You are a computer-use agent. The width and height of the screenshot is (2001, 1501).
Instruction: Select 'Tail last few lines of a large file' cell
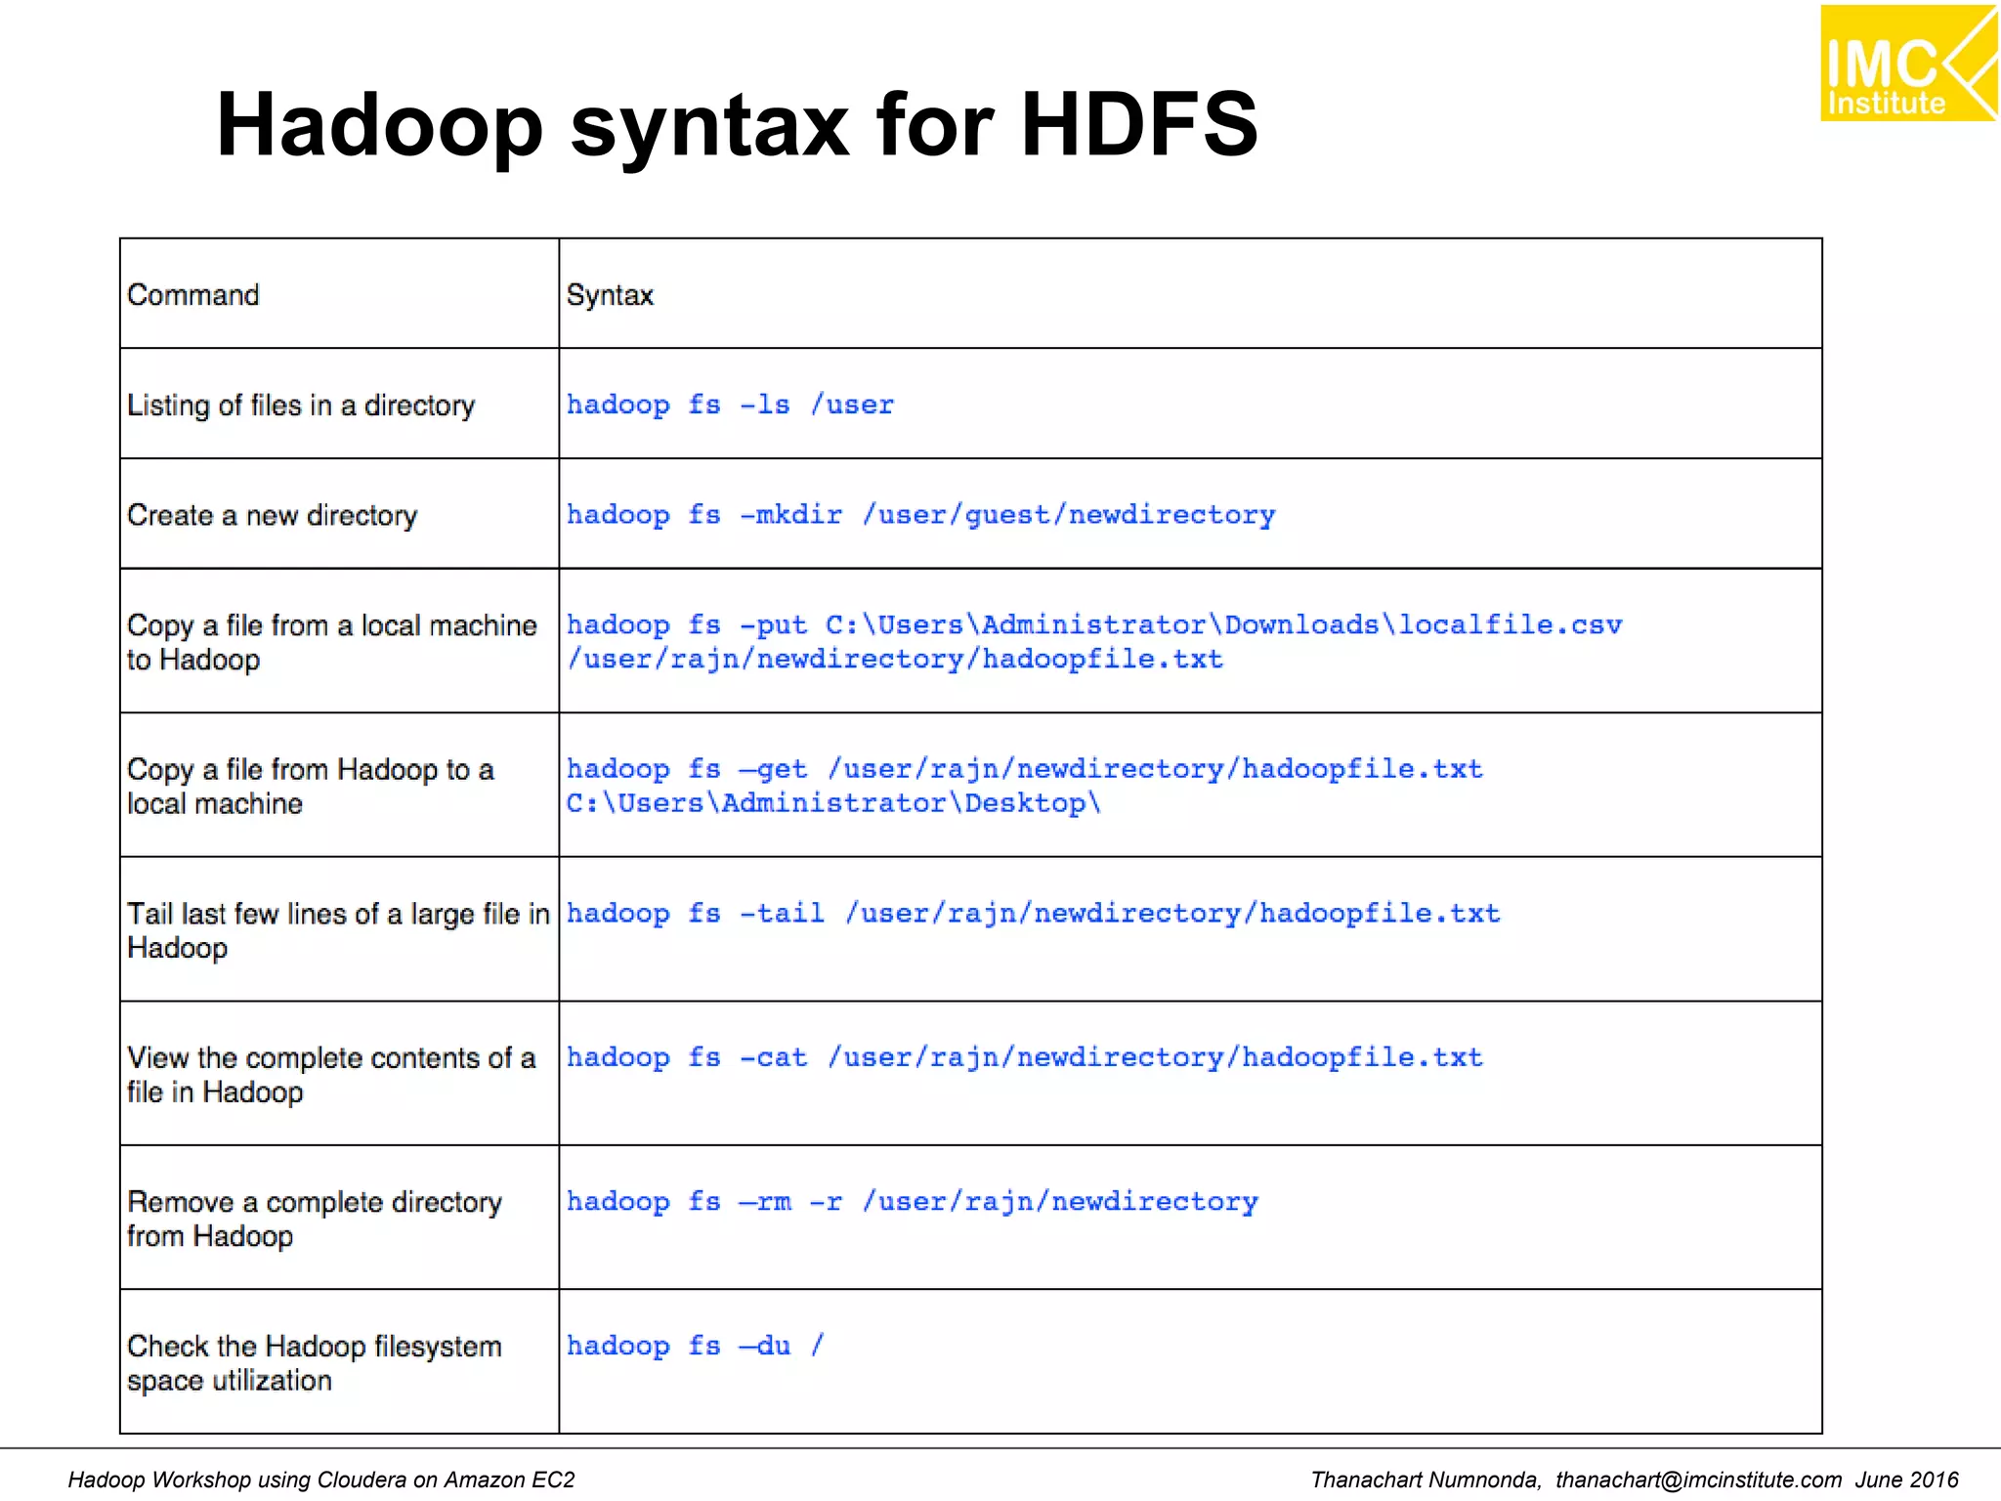pyautogui.click(x=339, y=930)
